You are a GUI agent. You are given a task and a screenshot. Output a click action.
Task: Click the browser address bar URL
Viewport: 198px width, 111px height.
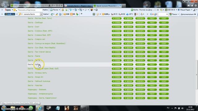coord(31,6)
